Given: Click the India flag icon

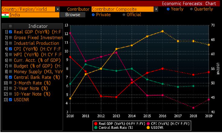Looking at the screenshot, I should pos(5,15).
